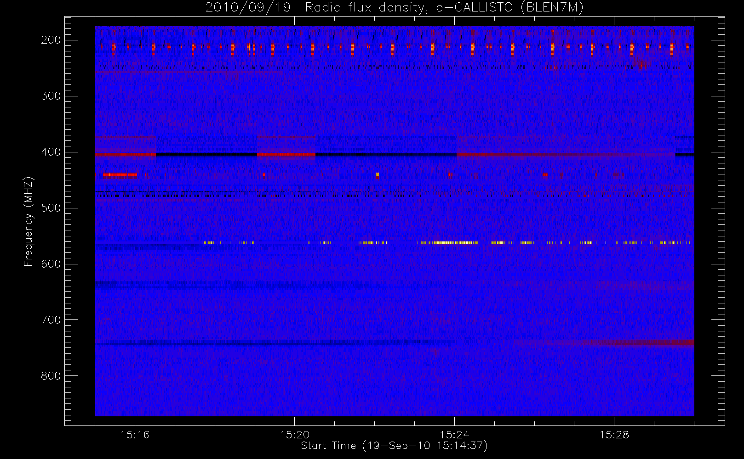This screenshot has width=744, height=459.
Task: Click the 700 frequency tick label
Action: tap(51, 320)
